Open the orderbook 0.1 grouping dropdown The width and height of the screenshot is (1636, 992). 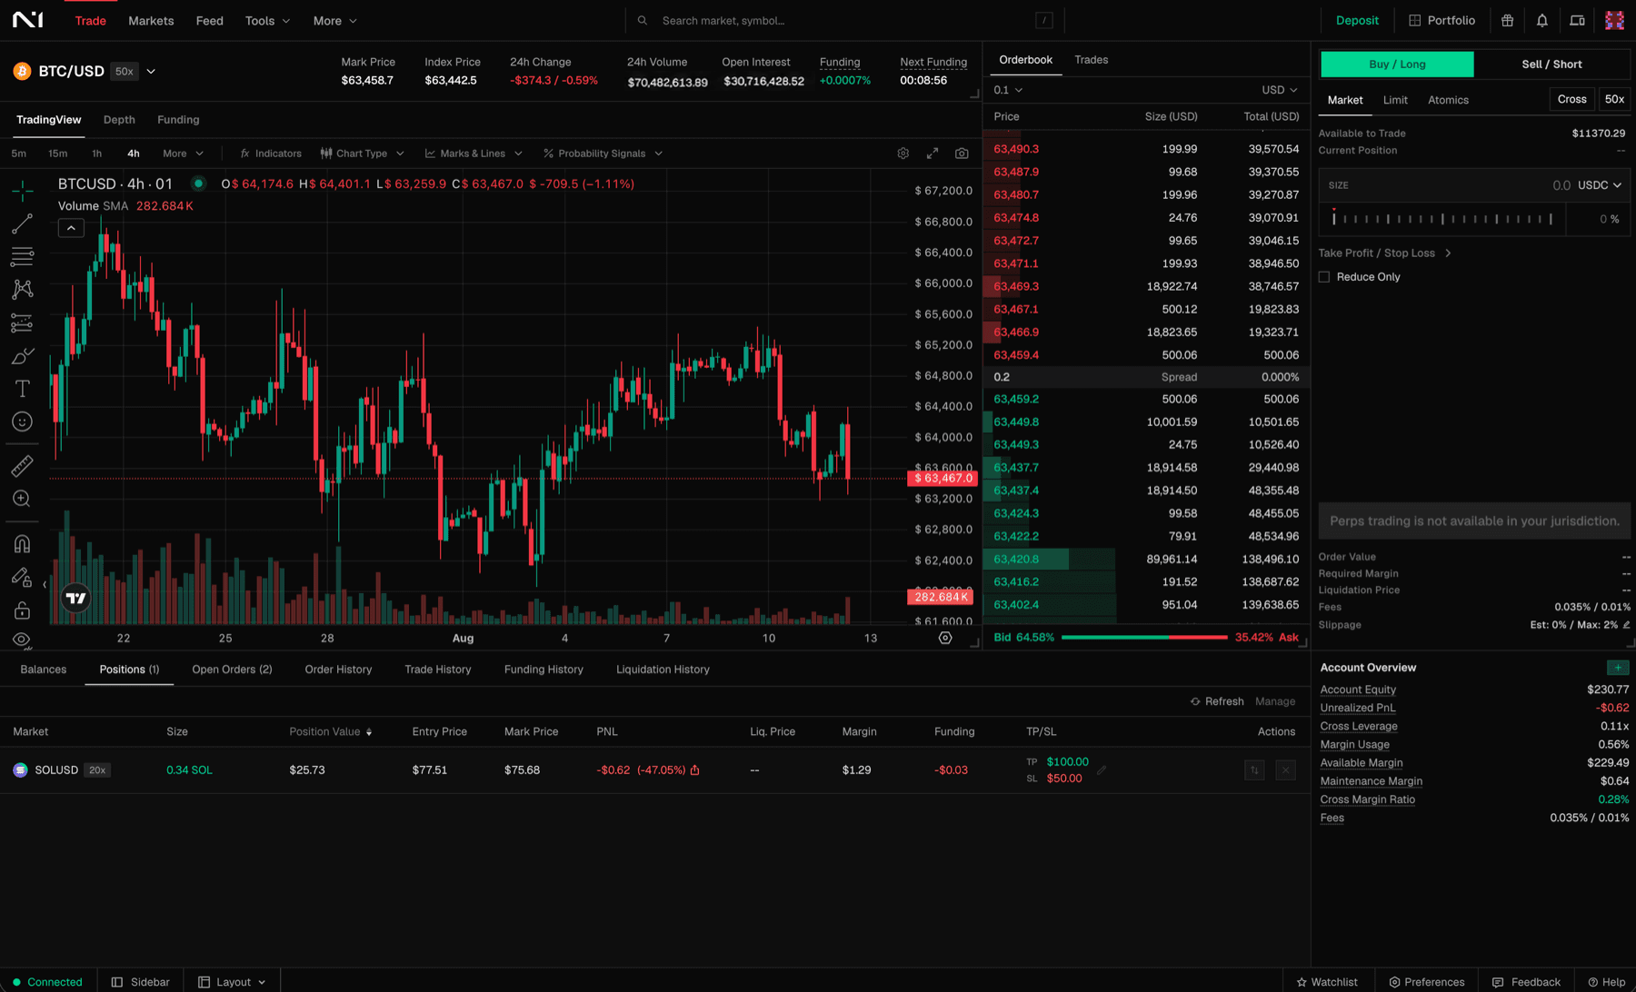(1008, 90)
